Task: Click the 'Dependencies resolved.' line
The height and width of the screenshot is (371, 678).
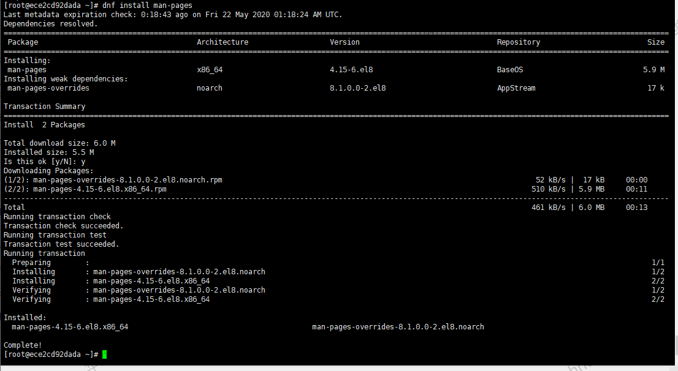Action: pyautogui.click(x=51, y=24)
